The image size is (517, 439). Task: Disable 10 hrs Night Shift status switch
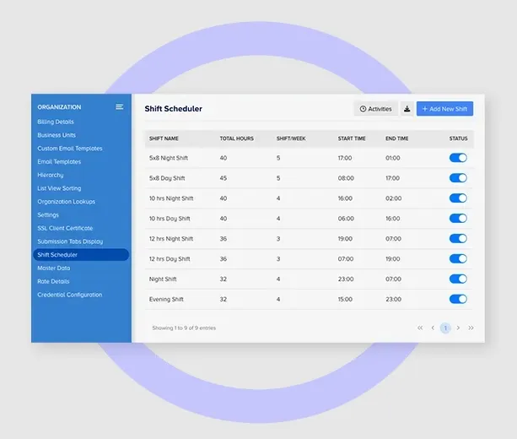point(458,198)
